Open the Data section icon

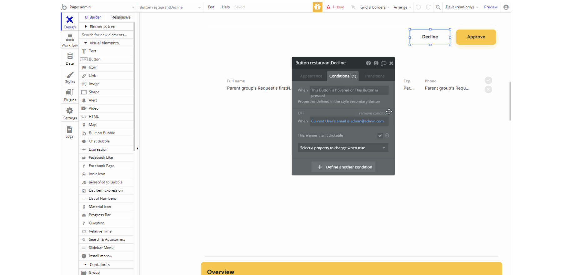[x=70, y=59]
